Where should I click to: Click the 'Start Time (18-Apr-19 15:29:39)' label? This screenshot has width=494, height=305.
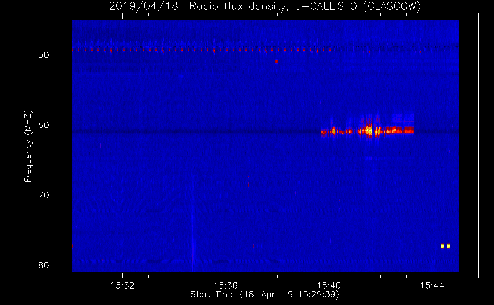[x=265, y=295]
